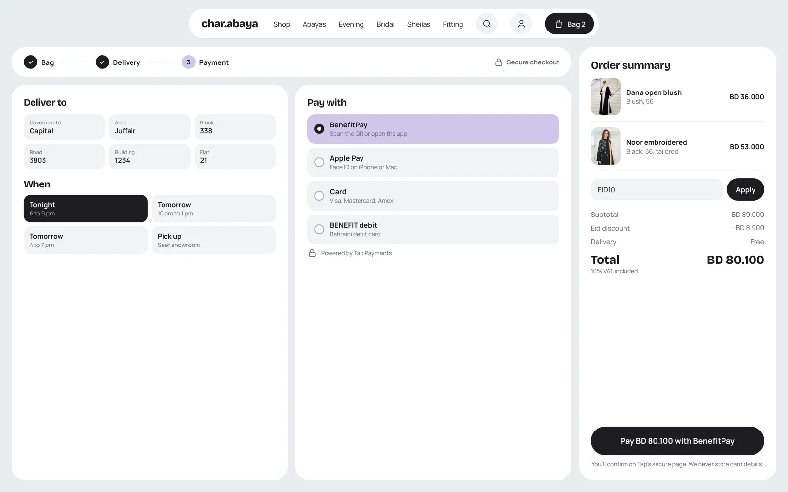788x492 pixels.
Task: Open the Sheilas menu item
Action: coord(419,24)
